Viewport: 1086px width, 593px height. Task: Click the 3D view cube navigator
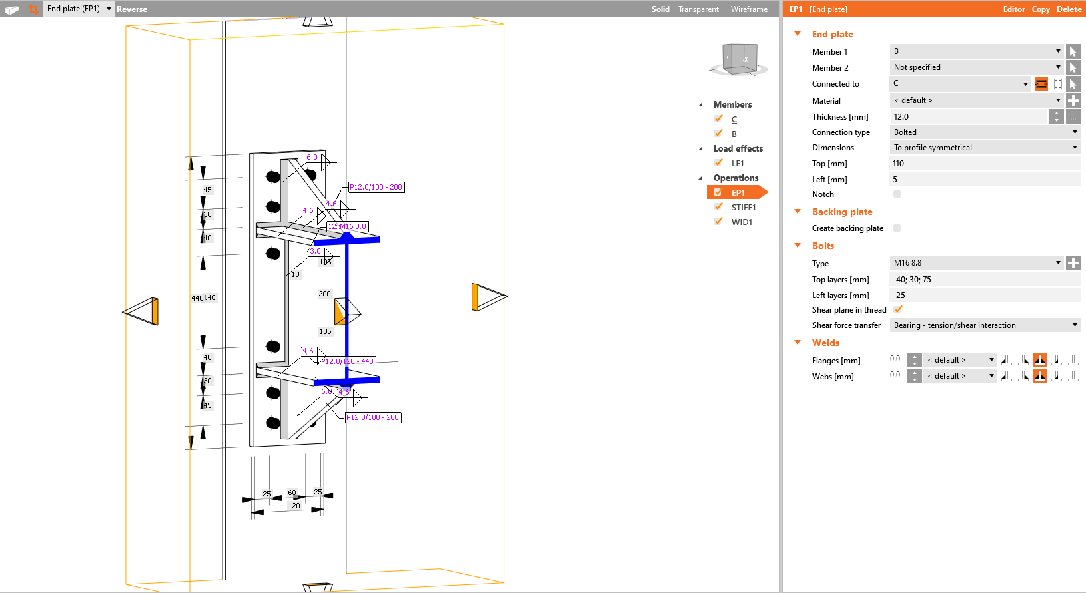[740, 60]
